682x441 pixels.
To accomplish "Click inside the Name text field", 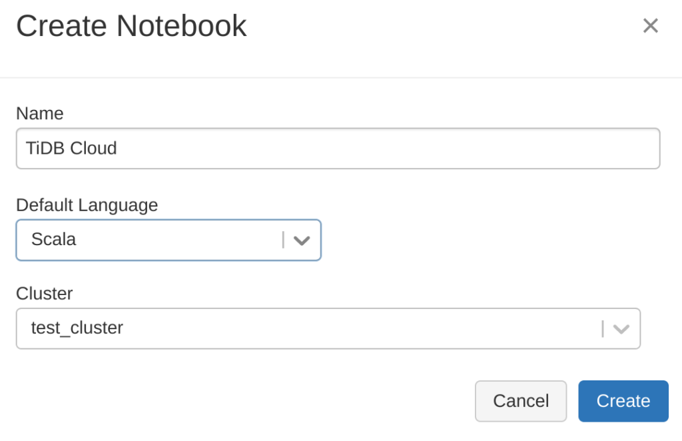I will (x=338, y=148).
